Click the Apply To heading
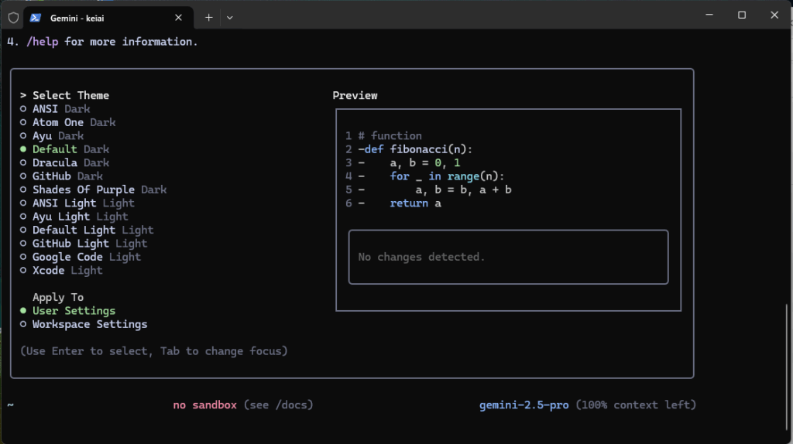Image resolution: width=793 pixels, height=444 pixels. 58,298
